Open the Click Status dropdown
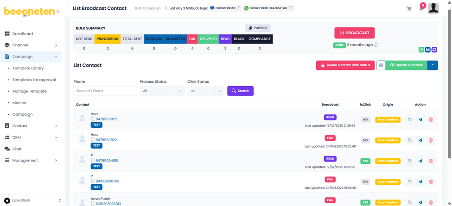452x206 pixels. [x=206, y=91]
